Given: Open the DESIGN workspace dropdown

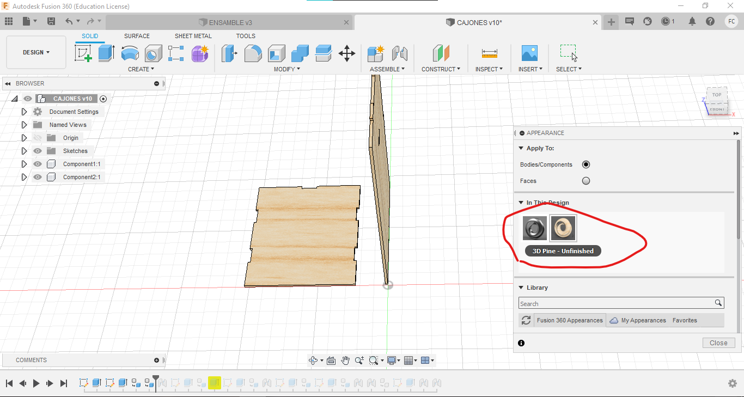Looking at the screenshot, I should tap(36, 52).
